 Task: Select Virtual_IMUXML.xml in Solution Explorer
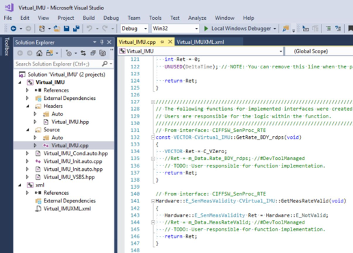67,209
